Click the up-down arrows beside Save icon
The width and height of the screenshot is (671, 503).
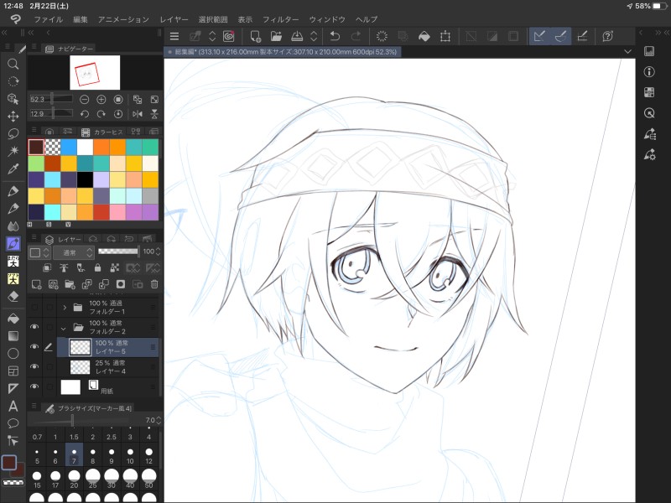[314, 36]
